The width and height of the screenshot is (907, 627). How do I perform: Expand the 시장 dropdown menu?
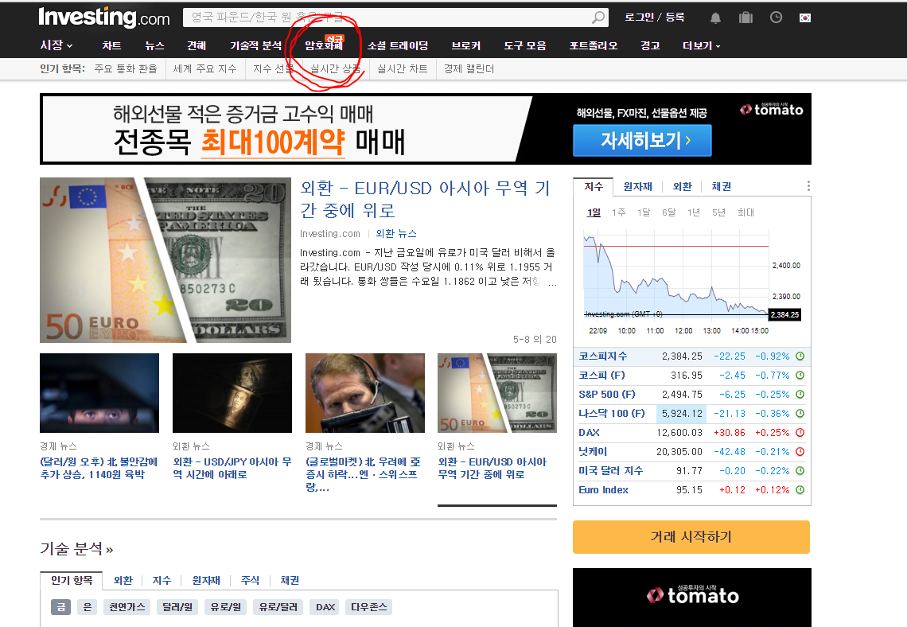tap(56, 45)
